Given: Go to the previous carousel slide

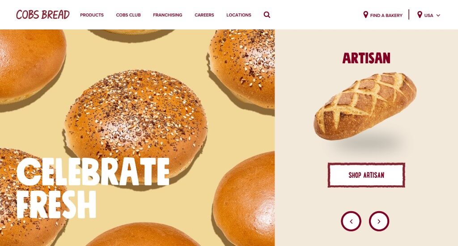Looking at the screenshot, I should click(x=351, y=221).
